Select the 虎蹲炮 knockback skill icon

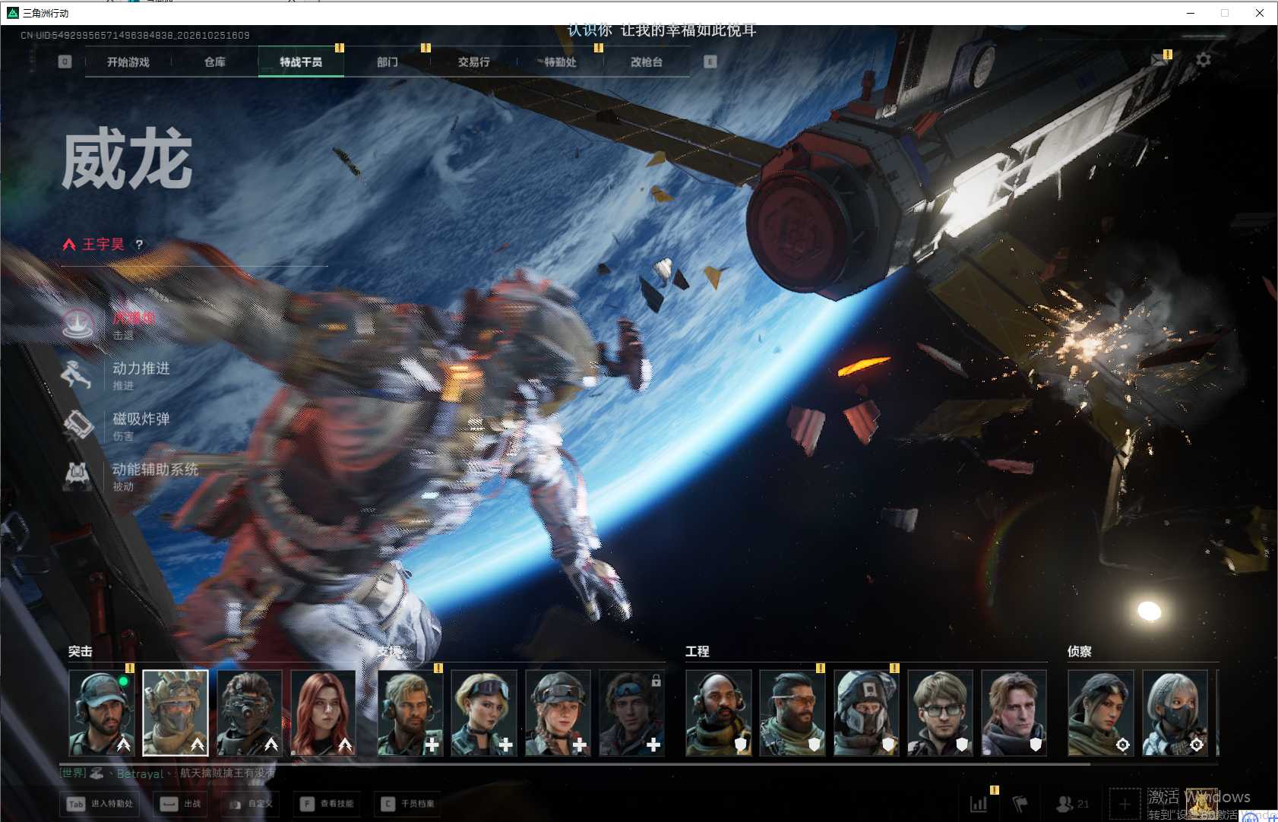(78, 324)
